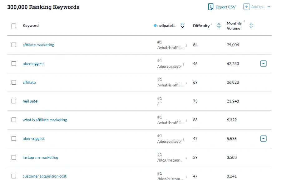Viewport: 282px width, 180px height.
Task: Click difficulty value 73 for neil patel
Action: point(195,101)
